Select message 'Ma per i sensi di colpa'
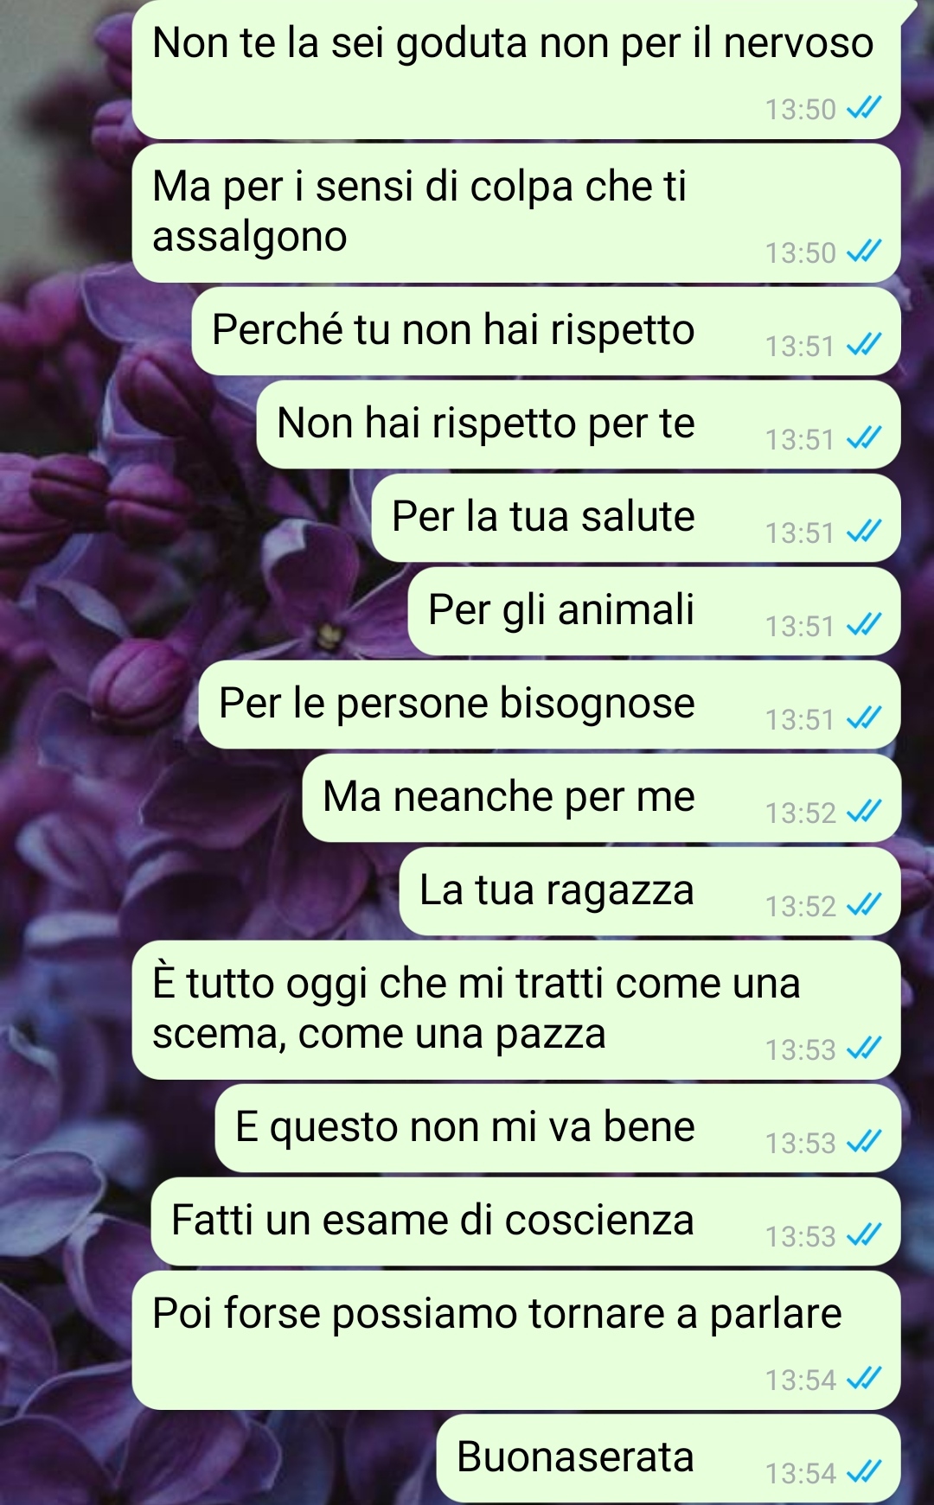Screen dimensions: 934x1505 point(516,213)
